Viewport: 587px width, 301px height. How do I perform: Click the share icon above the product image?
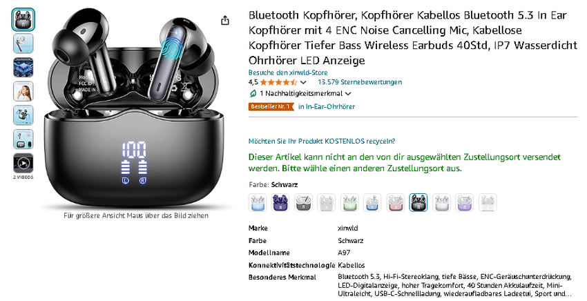225,20
